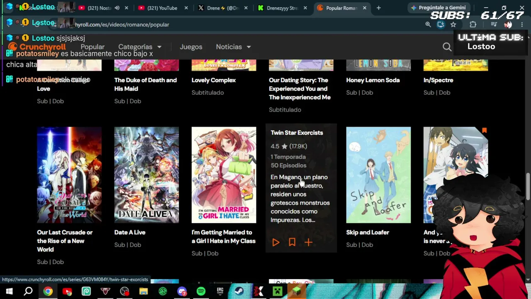
Task: Go to the Crunchyroll home logo
Action: pos(37,47)
